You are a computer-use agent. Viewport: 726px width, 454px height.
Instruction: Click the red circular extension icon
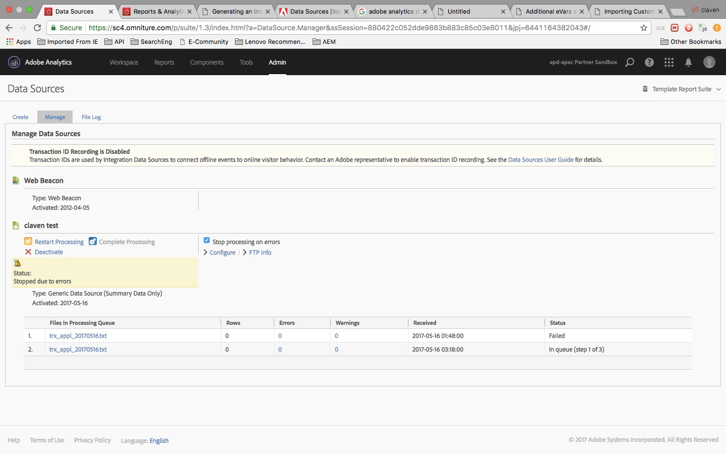click(x=689, y=28)
